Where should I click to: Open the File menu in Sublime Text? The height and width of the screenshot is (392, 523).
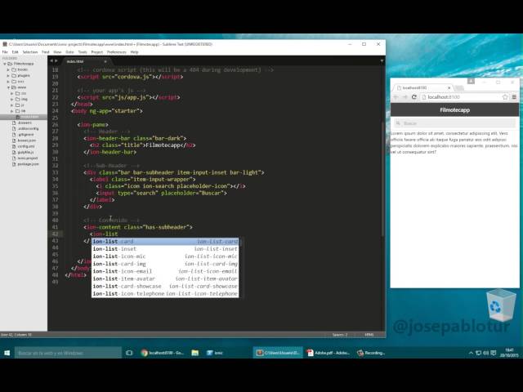click(5, 52)
